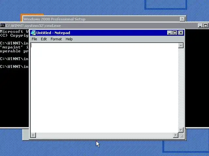Image resolution: width=209 pixels, height=156 pixels.
Task: Click the 'mspaint' error line in cmd
Action: click(14, 47)
